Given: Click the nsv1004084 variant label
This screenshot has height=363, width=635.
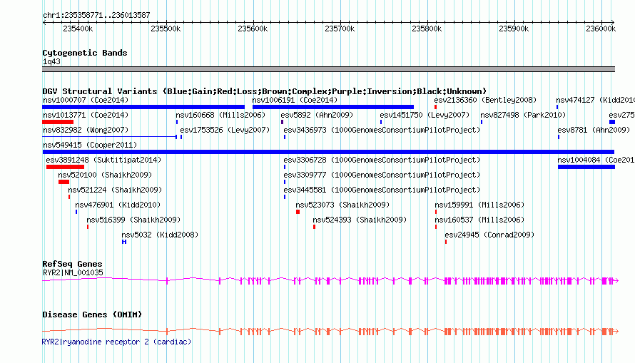Looking at the screenshot, I should pos(596,160).
